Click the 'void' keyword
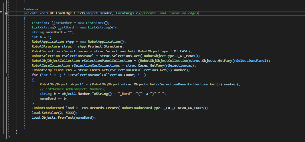The height and width of the screenshot is (142, 305). point(43,13)
